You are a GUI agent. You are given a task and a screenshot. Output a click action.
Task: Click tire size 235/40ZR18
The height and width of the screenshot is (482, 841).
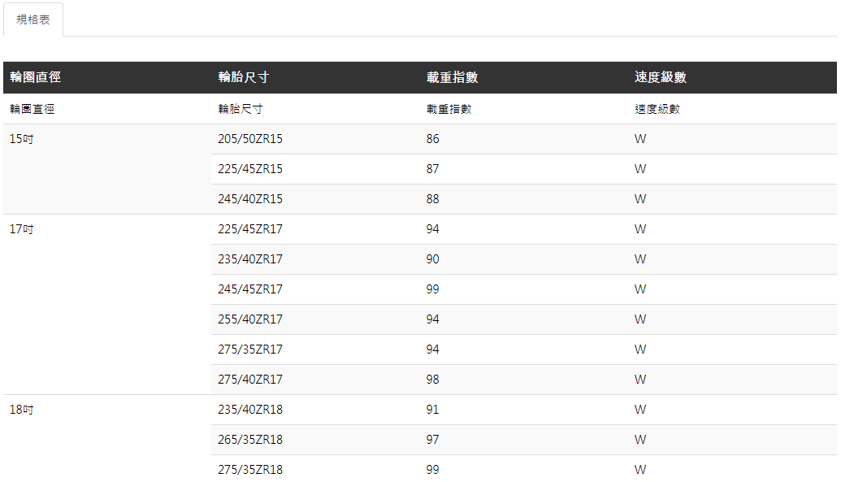(x=250, y=410)
